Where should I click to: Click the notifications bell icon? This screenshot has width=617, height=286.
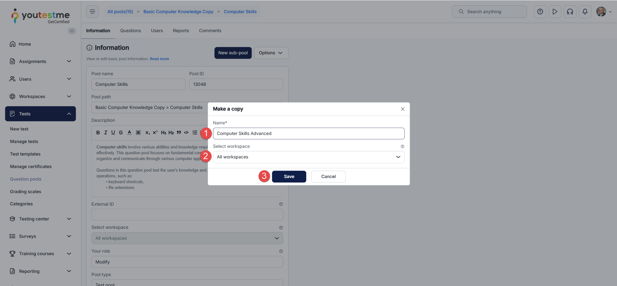point(585,12)
